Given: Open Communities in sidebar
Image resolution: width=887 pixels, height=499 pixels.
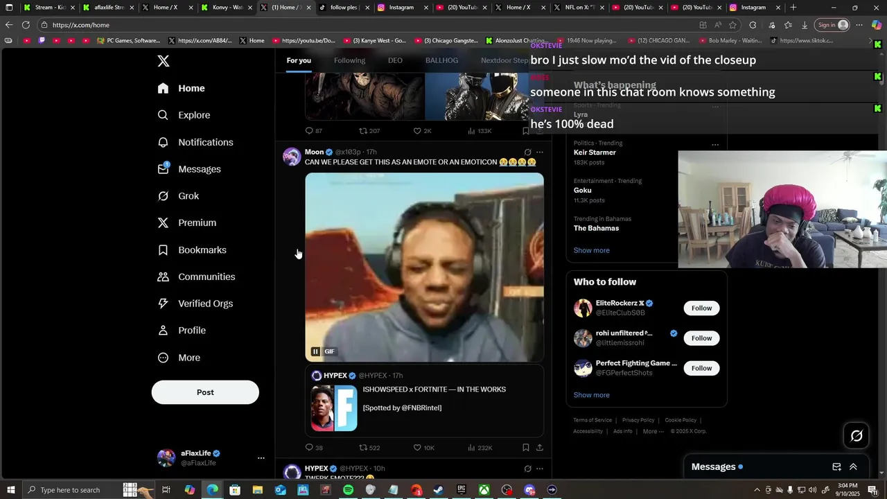Looking at the screenshot, I should click(x=196, y=277).
